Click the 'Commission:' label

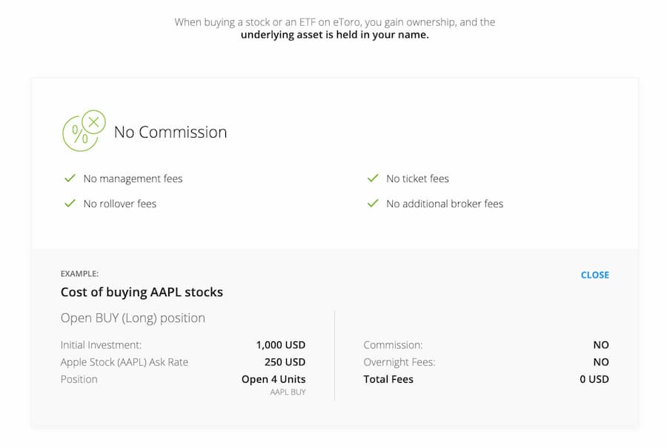pyautogui.click(x=393, y=345)
